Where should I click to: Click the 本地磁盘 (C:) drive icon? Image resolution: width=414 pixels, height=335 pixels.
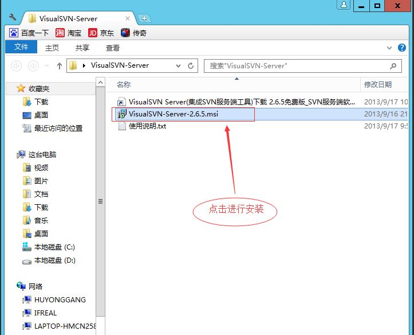(x=27, y=247)
